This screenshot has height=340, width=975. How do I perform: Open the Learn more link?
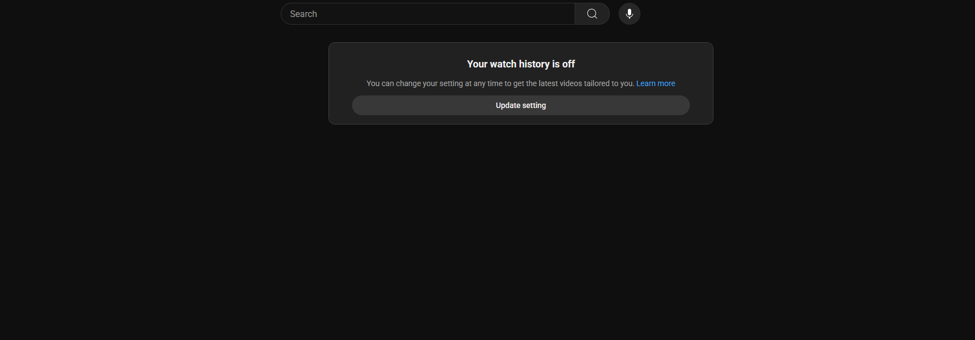655,83
